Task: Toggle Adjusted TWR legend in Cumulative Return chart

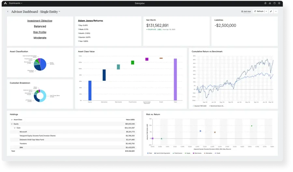Action: point(199,106)
